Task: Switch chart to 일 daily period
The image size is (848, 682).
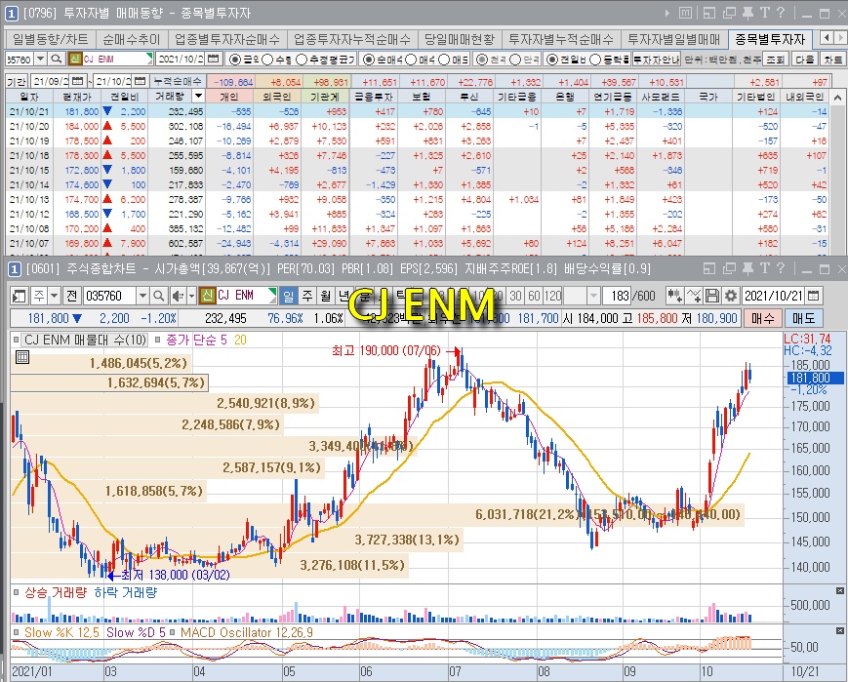Action: tap(289, 296)
